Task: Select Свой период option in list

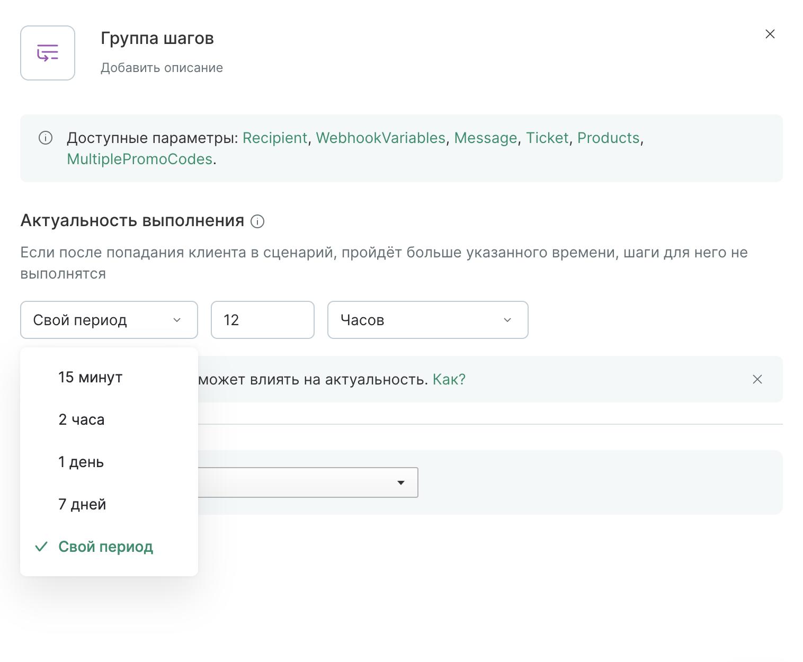Action: coord(109,547)
